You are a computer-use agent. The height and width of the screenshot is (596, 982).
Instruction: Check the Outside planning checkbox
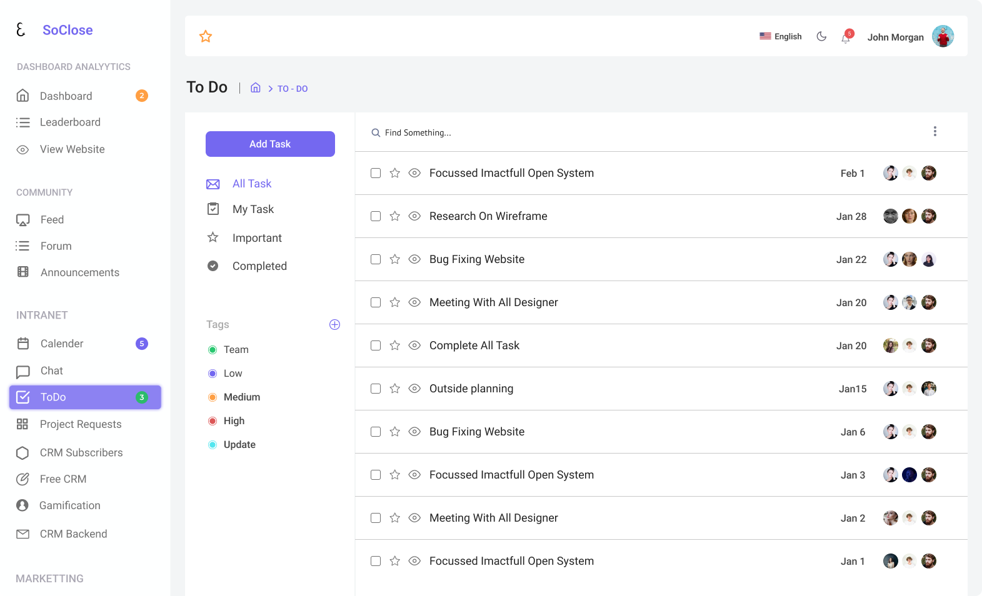tap(376, 389)
